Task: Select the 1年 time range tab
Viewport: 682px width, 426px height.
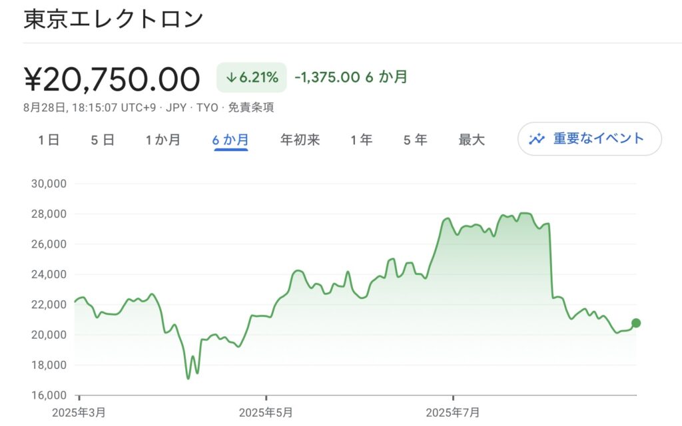Action: 362,140
